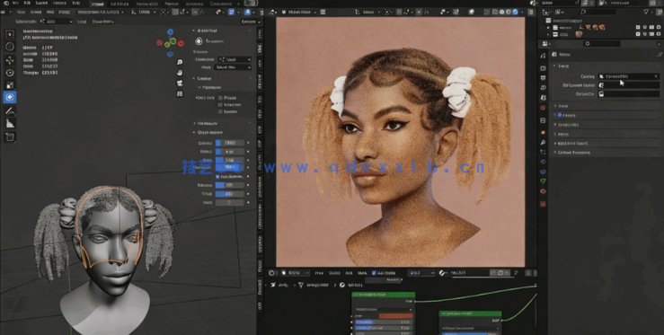Click the blue Z axis on navigation gizmo
The width and height of the screenshot is (664, 335).
(170, 31)
